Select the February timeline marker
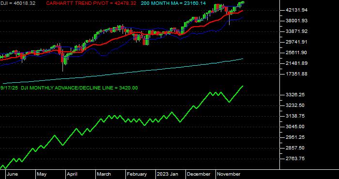Viewport: 339px width, 179px height. pos(137,174)
